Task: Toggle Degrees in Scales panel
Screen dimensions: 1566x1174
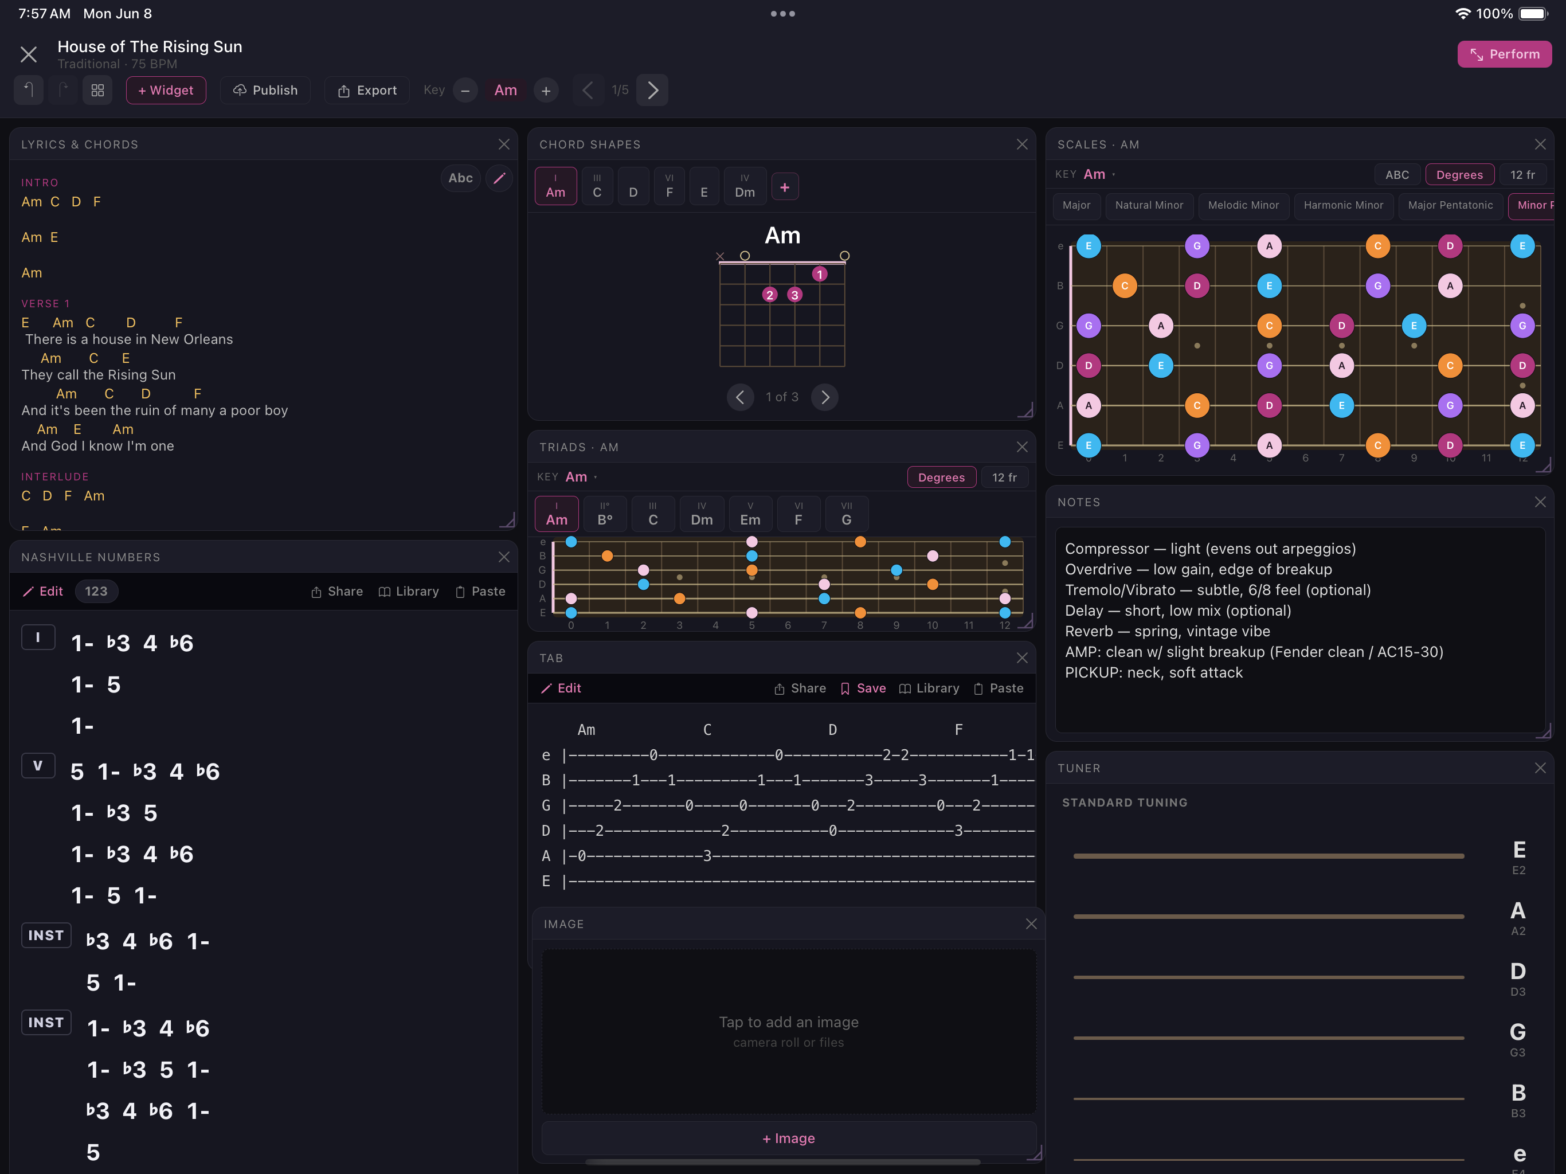Action: (x=1459, y=175)
